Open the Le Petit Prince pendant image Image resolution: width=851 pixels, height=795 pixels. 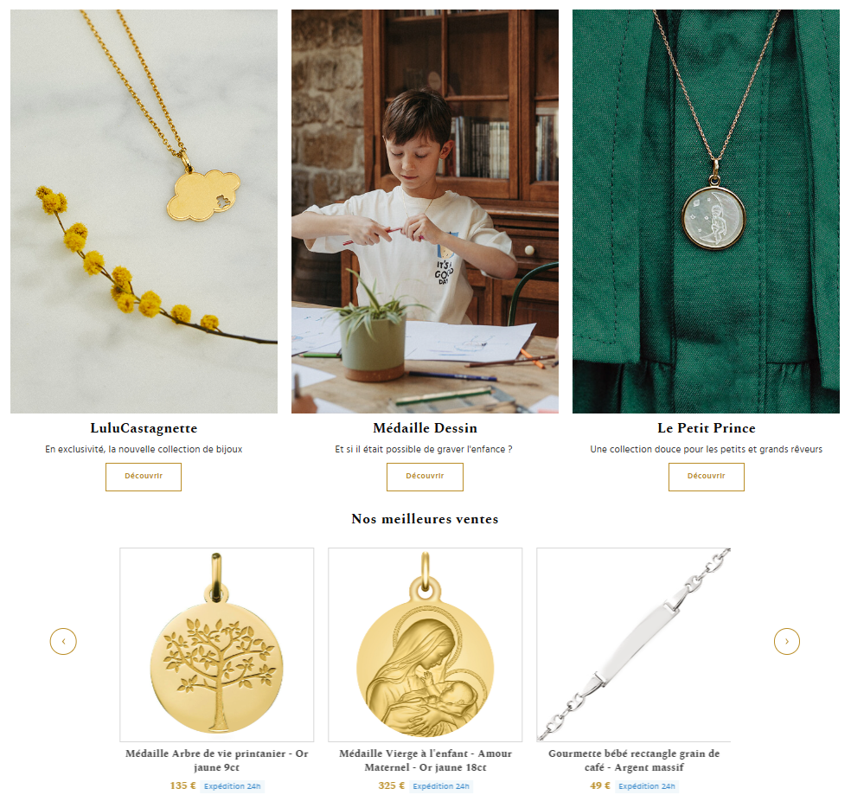click(x=706, y=211)
